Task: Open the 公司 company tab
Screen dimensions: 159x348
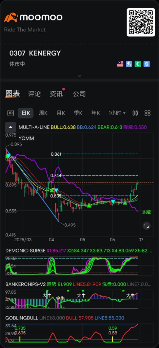Action: [x=79, y=94]
